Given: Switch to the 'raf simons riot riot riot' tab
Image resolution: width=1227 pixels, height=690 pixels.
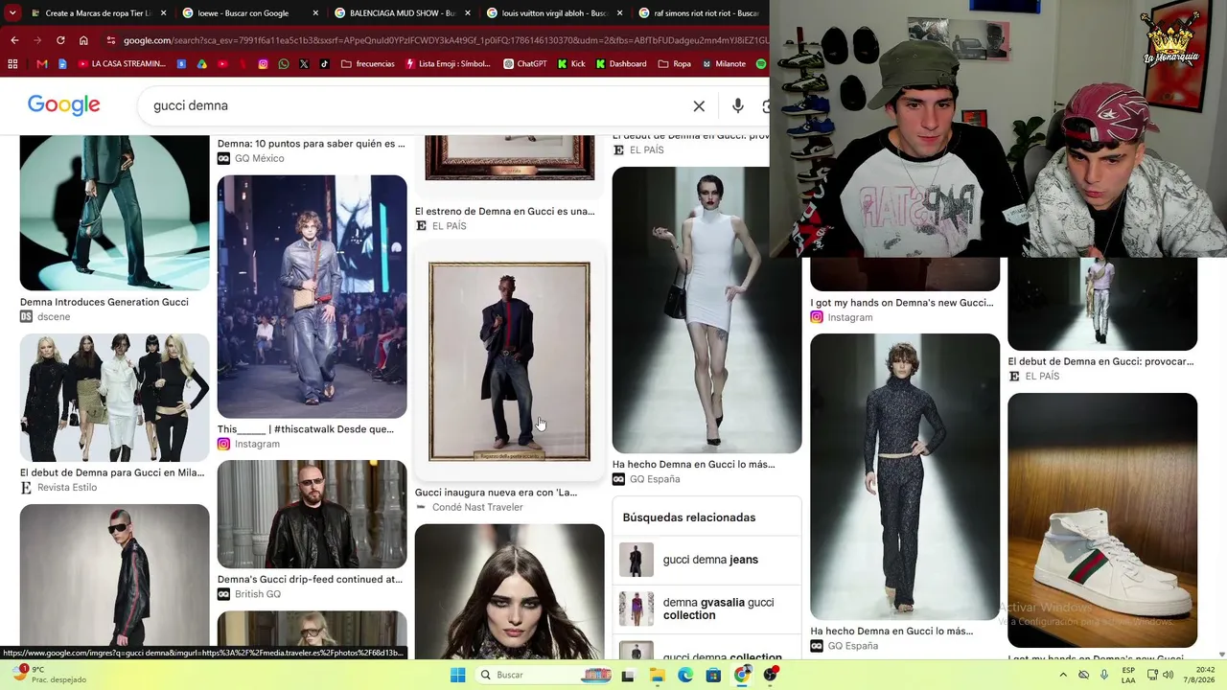Looking at the screenshot, I should point(700,13).
